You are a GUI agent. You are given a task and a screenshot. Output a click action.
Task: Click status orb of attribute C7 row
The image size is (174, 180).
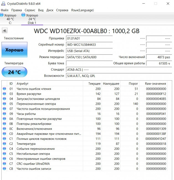[4, 164]
